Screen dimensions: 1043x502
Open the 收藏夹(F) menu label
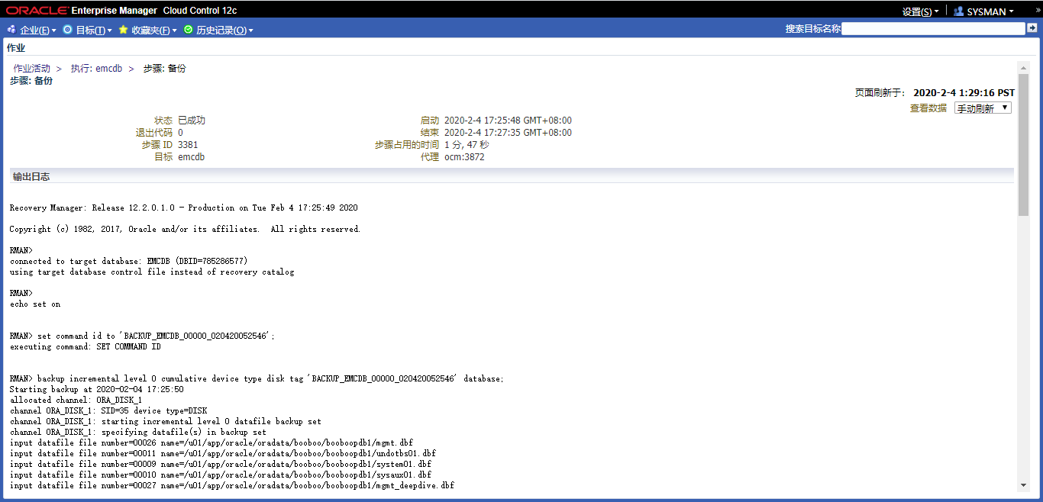150,31
